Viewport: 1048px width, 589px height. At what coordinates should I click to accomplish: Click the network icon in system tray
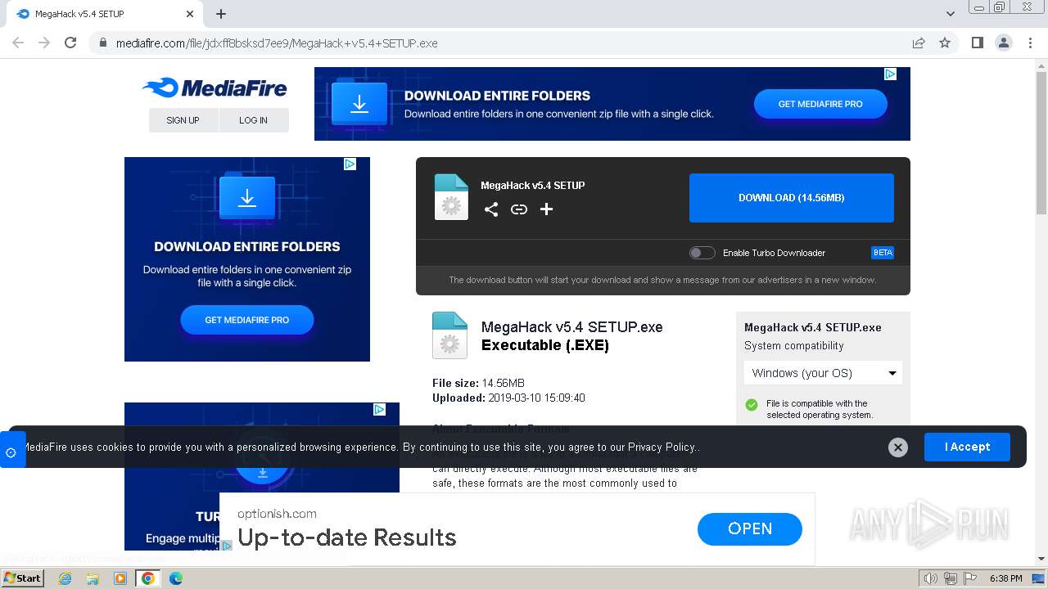pyautogui.click(x=950, y=578)
